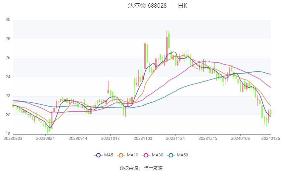The height and width of the screenshot is (171, 282).
Task: Select the 20231124 date tick label
Action: 176,139
